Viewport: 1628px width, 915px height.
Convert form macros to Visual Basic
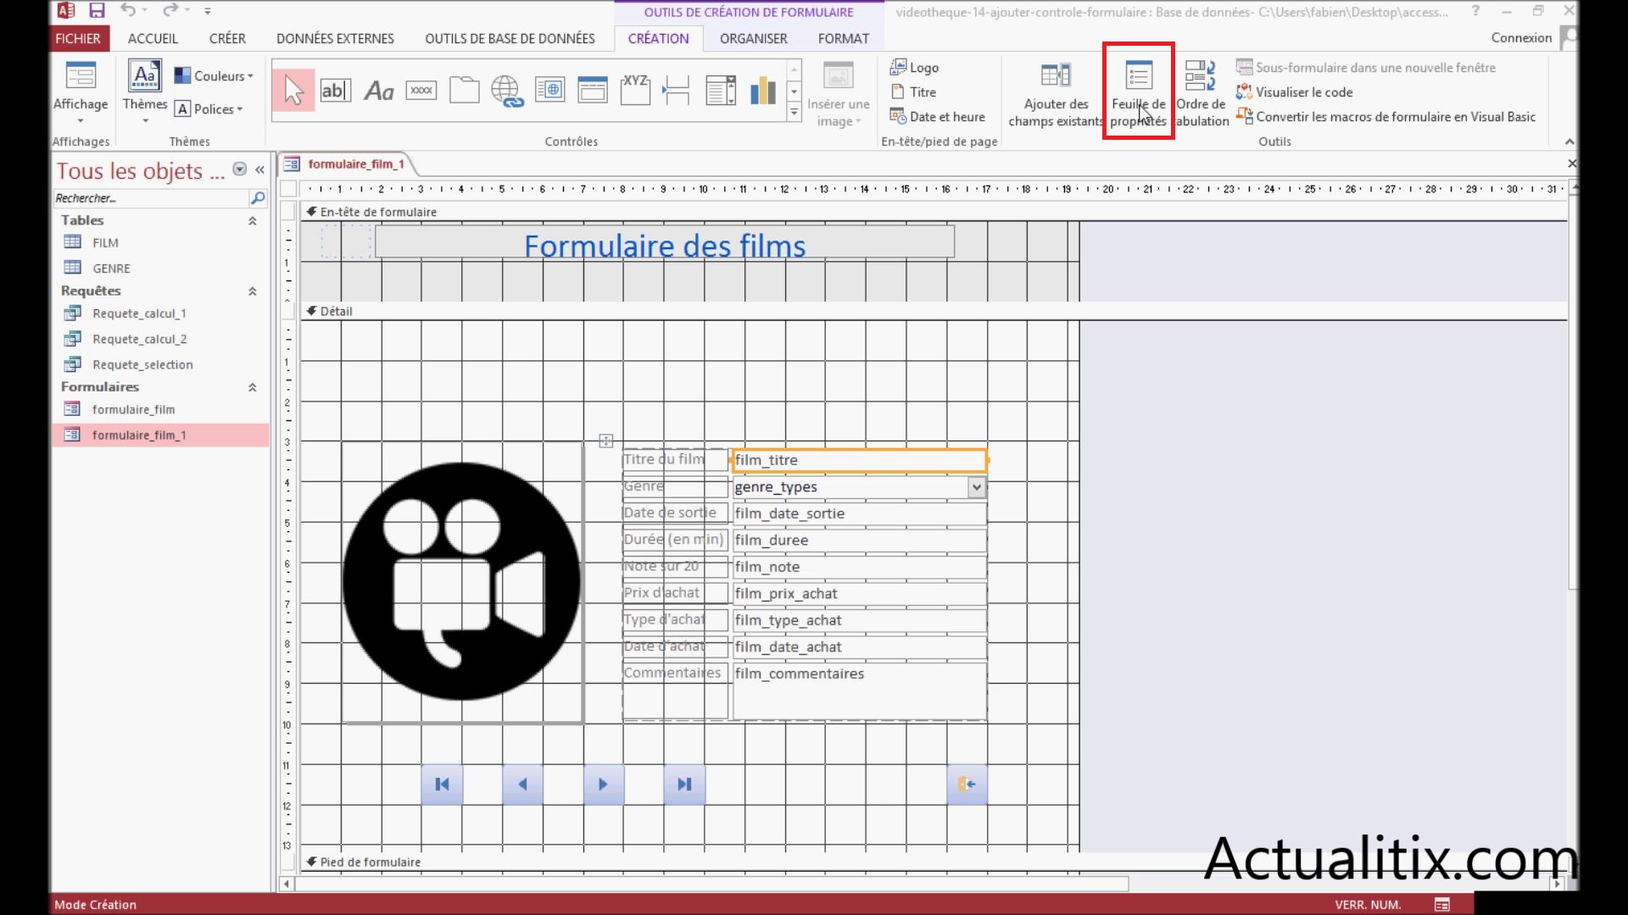tap(1385, 117)
